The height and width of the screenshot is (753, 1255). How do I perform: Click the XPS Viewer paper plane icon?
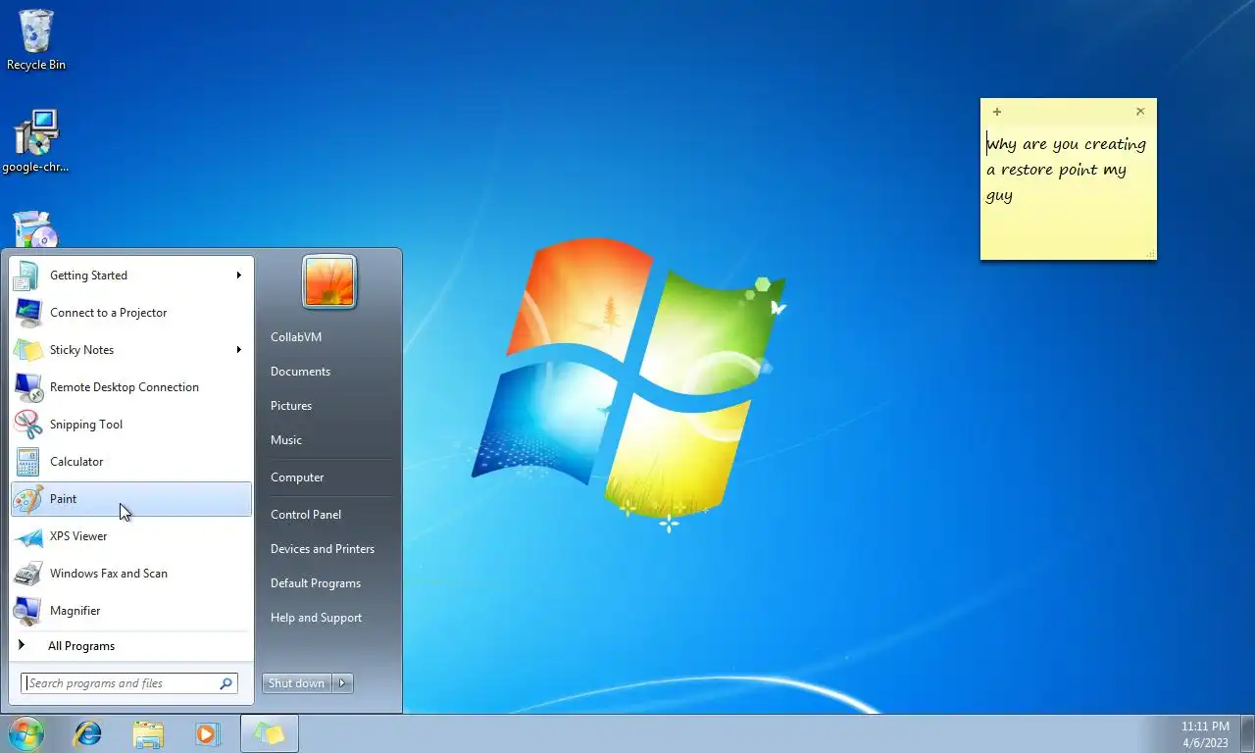click(x=27, y=536)
